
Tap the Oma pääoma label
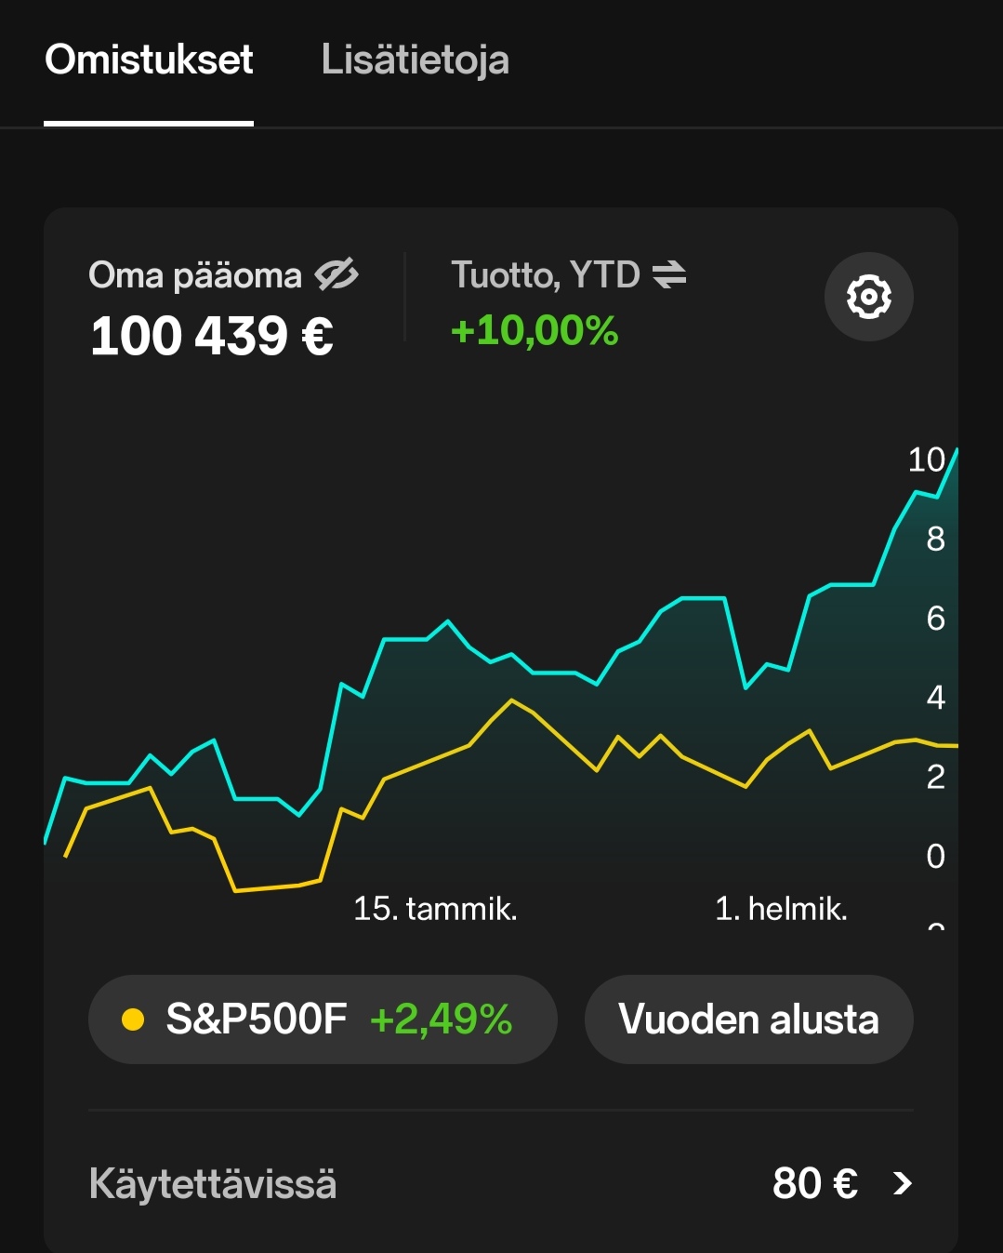(x=195, y=276)
